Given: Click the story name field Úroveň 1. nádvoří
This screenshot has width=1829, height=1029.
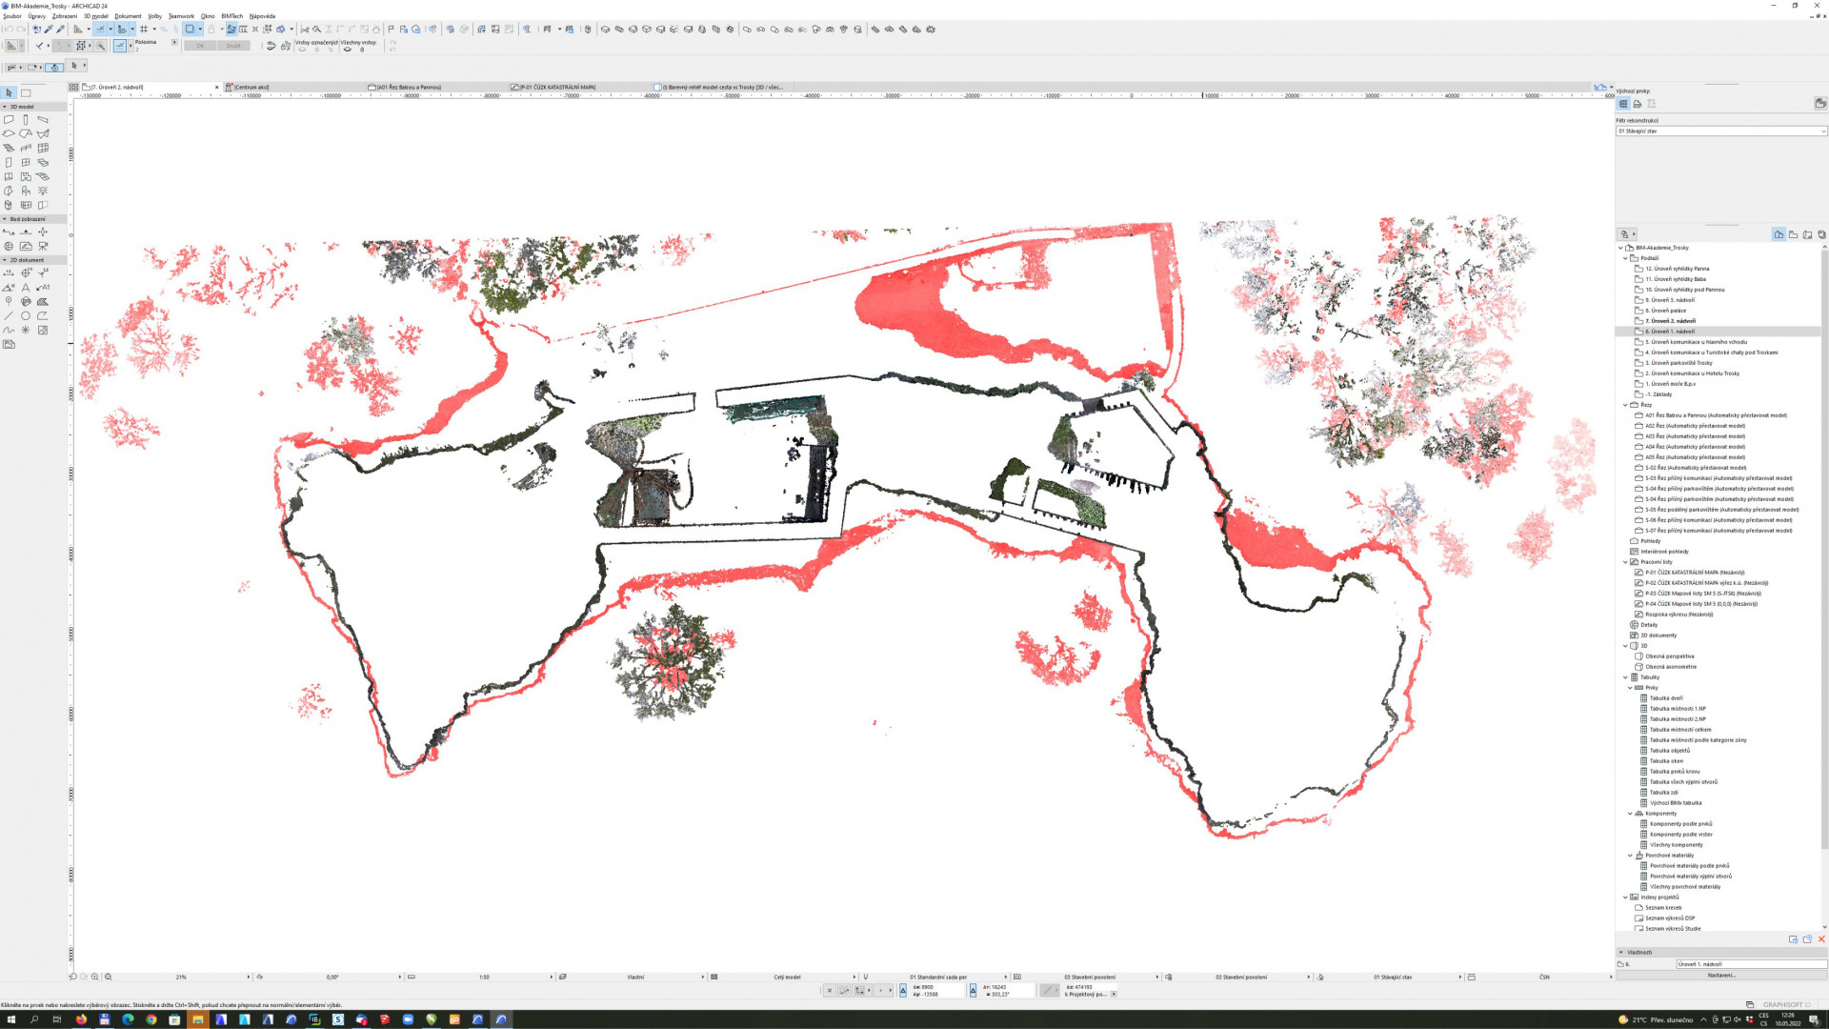Looking at the screenshot, I should [1751, 964].
